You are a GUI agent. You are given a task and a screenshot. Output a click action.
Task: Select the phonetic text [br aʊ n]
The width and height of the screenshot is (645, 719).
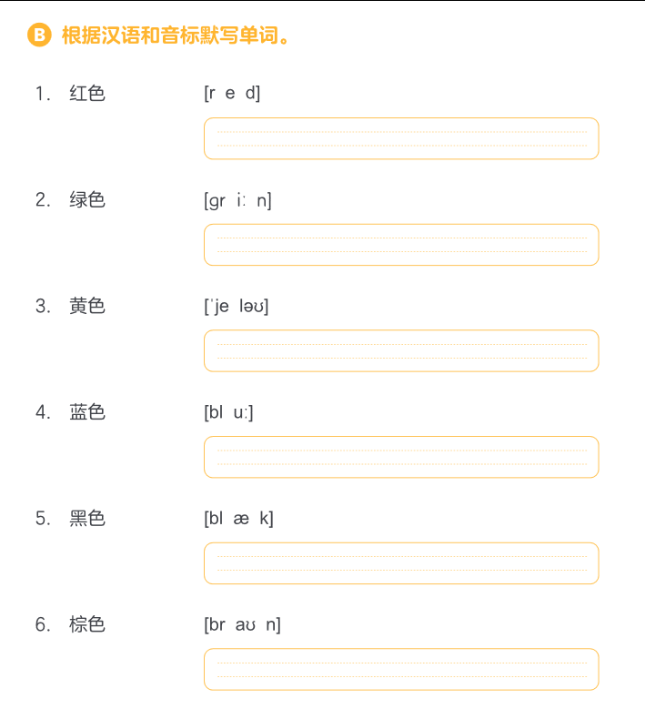pyautogui.click(x=242, y=624)
